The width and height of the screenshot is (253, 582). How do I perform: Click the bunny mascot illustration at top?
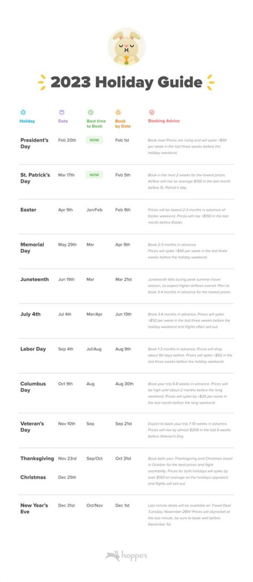tap(126, 48)
